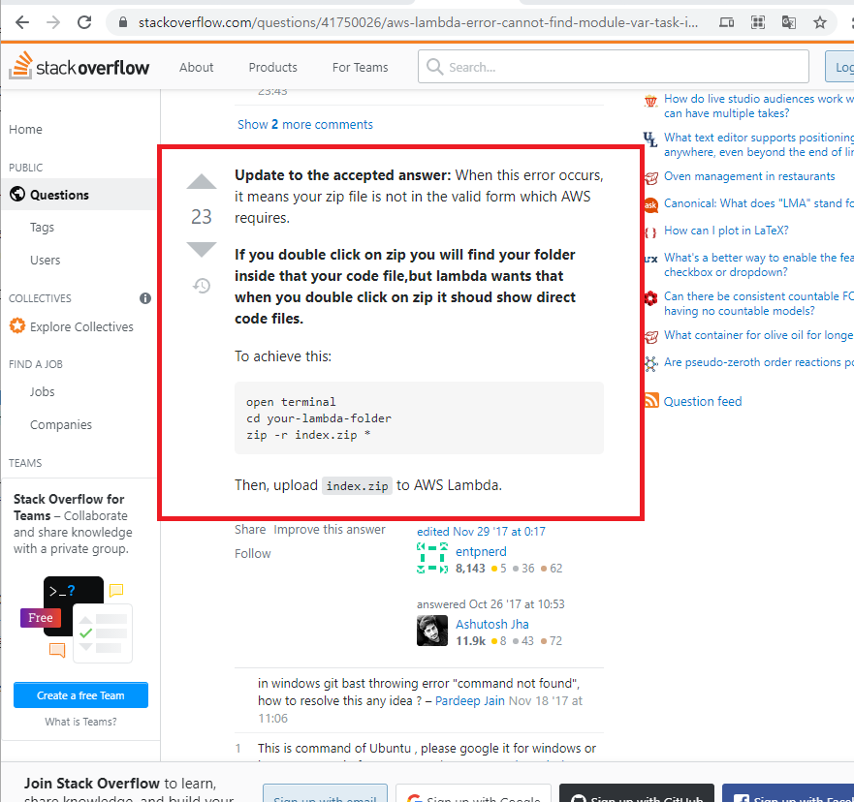Click the Improve this answer link
This screenshot has height=802, width=854.
pyautogui.click(x=330, y=530)
